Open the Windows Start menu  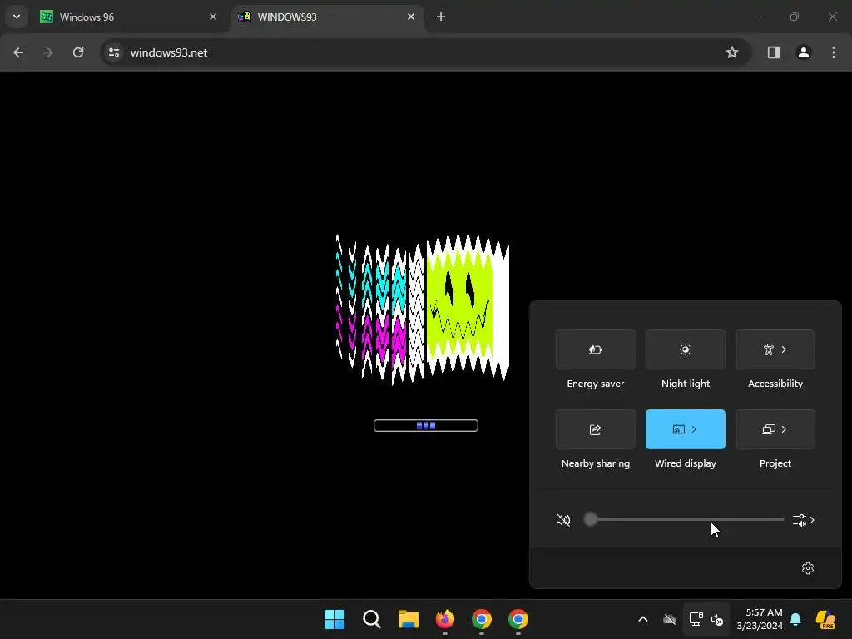click(334, 619)
